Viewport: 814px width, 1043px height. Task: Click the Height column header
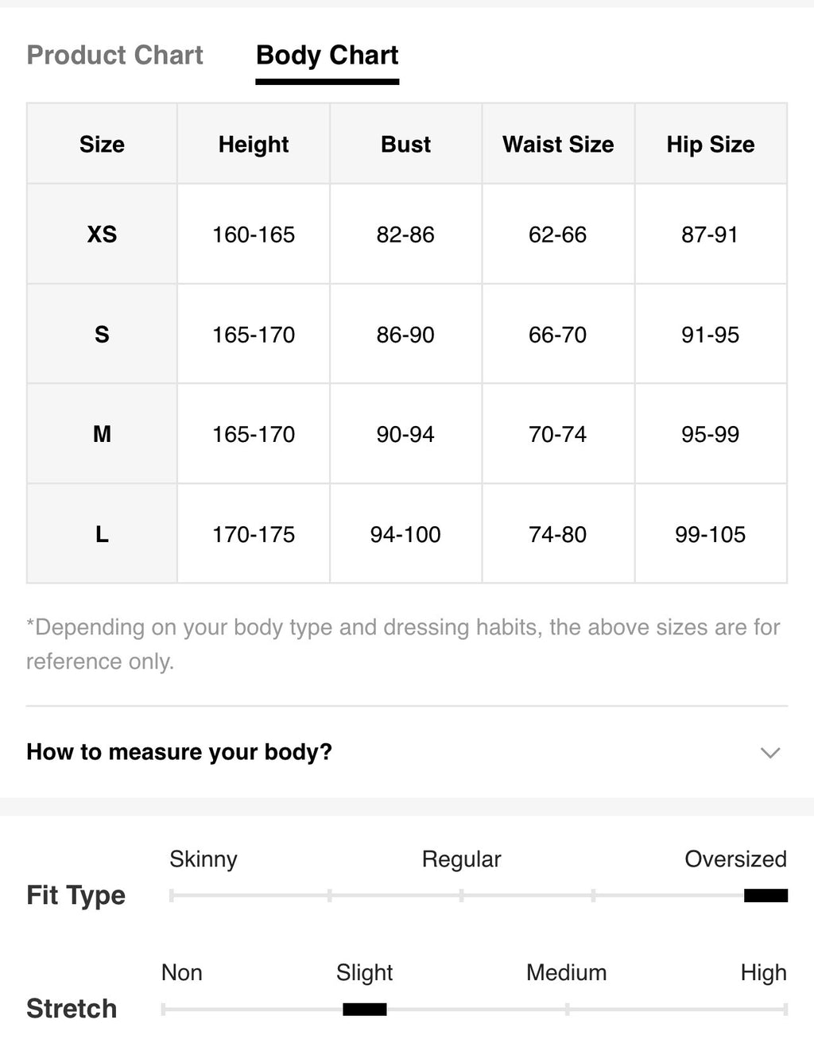coord(254,144)
